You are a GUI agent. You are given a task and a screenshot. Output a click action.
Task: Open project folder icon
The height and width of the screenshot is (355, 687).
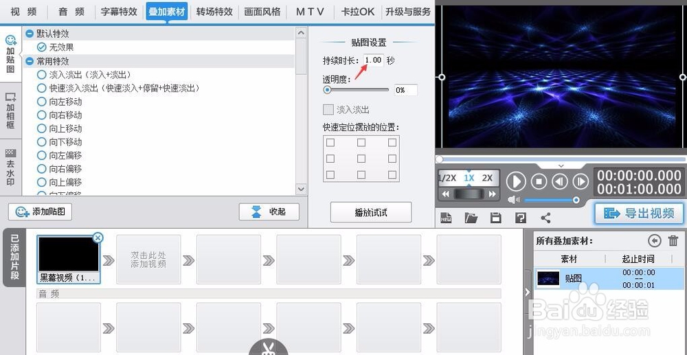point(471,218)
